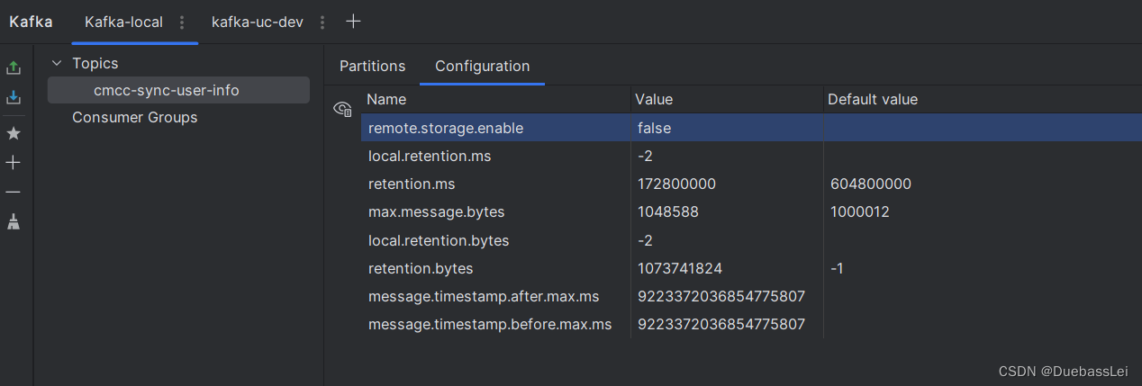The image size is (1142, 386).
Task: Open Consumer Groups in the tree
Action: 134,117
